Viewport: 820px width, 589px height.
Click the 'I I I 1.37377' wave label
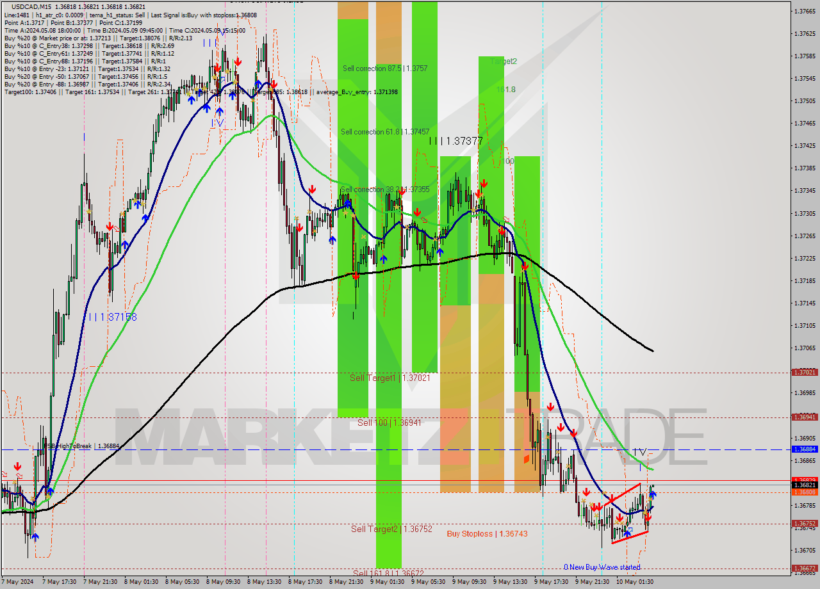(x=455, y=141)
